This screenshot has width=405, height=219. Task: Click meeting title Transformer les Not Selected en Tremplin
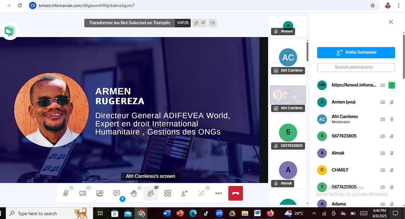point(130,23)
